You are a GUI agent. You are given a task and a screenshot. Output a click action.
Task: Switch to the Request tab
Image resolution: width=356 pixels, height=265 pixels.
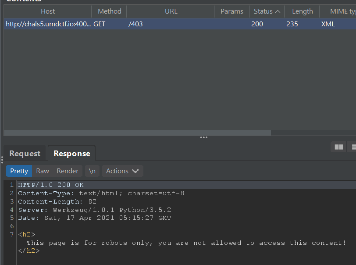tap(25, 154)
